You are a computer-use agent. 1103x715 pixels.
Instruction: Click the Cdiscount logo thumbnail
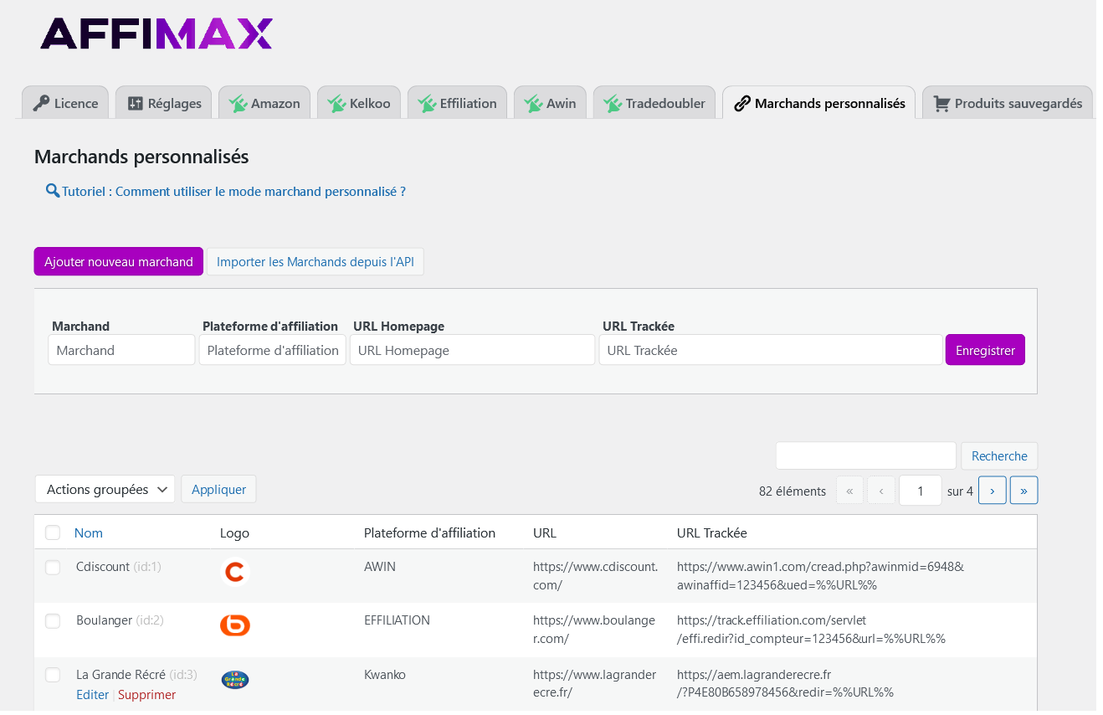click(235, 573)
